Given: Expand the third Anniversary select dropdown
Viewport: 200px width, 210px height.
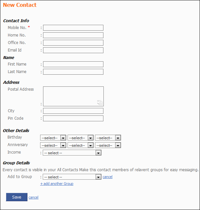Looking at the screenshot, I should pyautogui.click(x=108, y=145).
